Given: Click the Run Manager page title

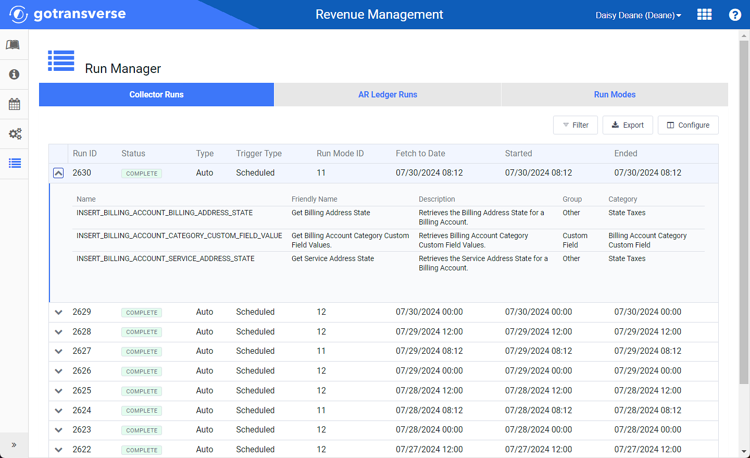Looking at the screenshot, I should 123,69.
